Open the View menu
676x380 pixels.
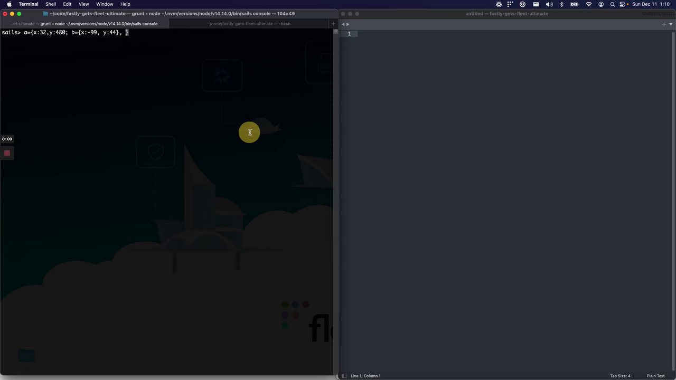coord(83,4)
